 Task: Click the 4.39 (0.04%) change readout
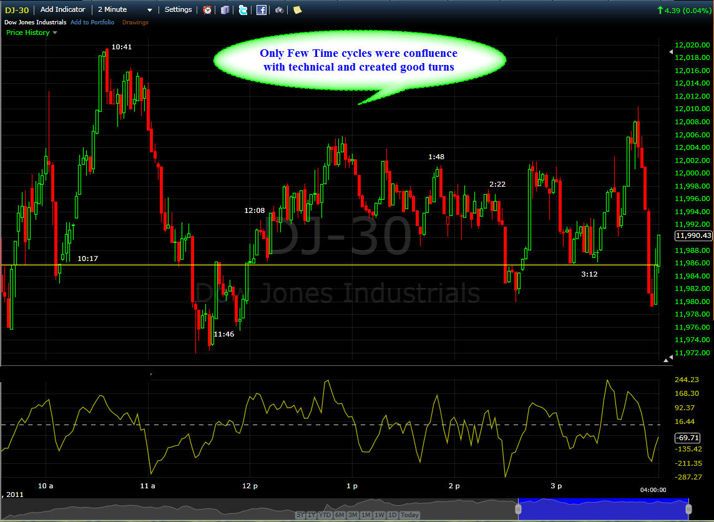coord(683,10)
